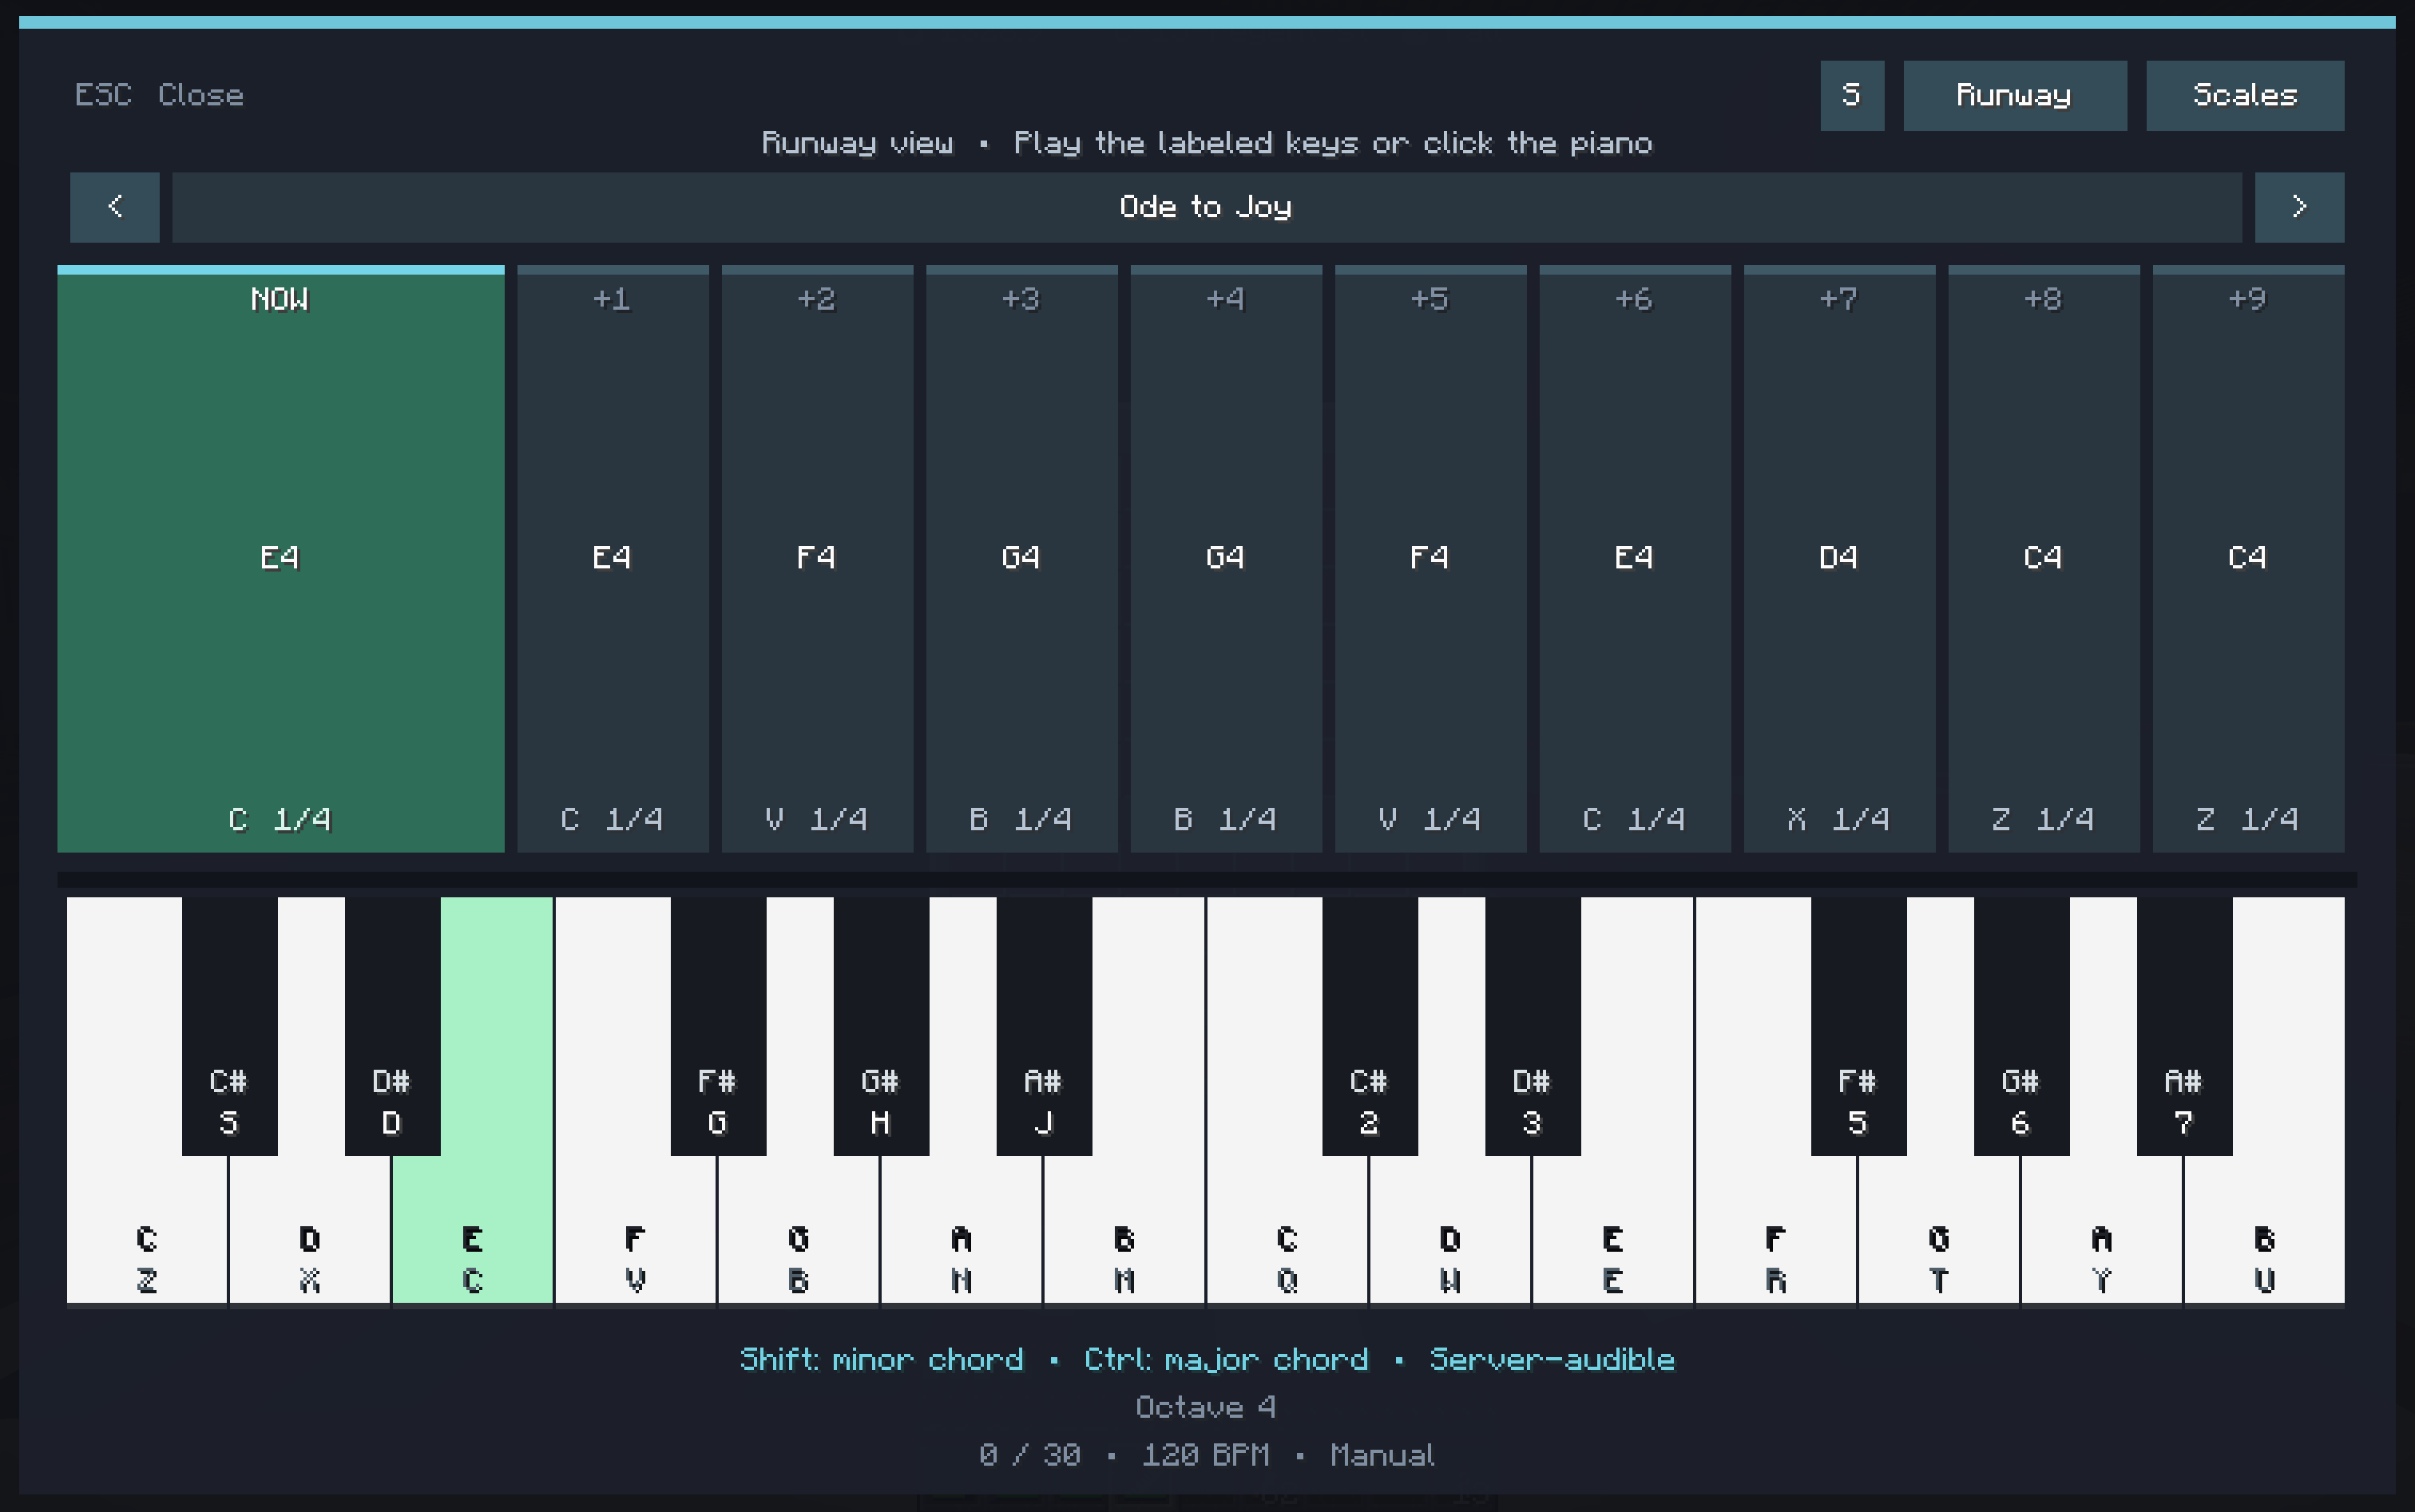Select the NOW runway card showing E4
The height and width of the screenshot is (1512, 2415).
281,559
